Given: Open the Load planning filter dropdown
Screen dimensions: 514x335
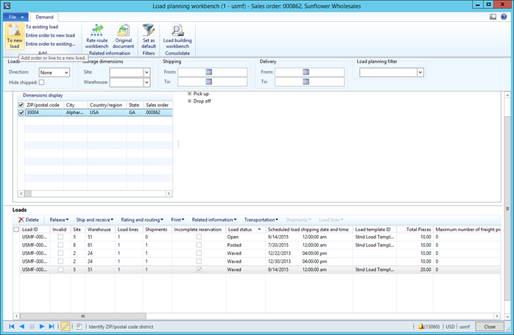Looking at the screenshot, I should point(420,72).
